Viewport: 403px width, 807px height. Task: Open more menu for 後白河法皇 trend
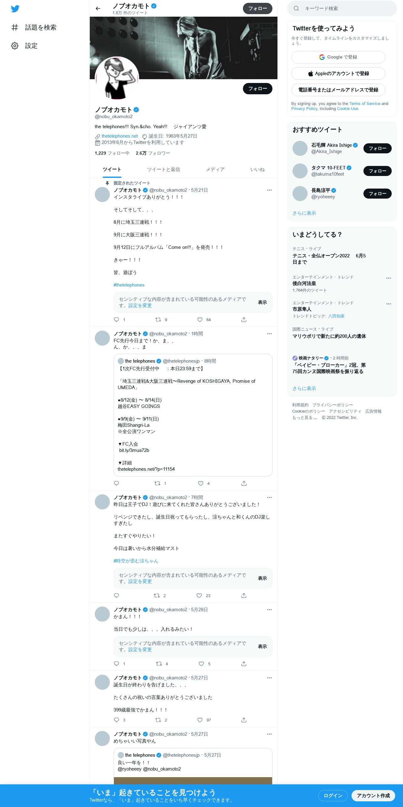pyautogui.click(x=389, y=278)
